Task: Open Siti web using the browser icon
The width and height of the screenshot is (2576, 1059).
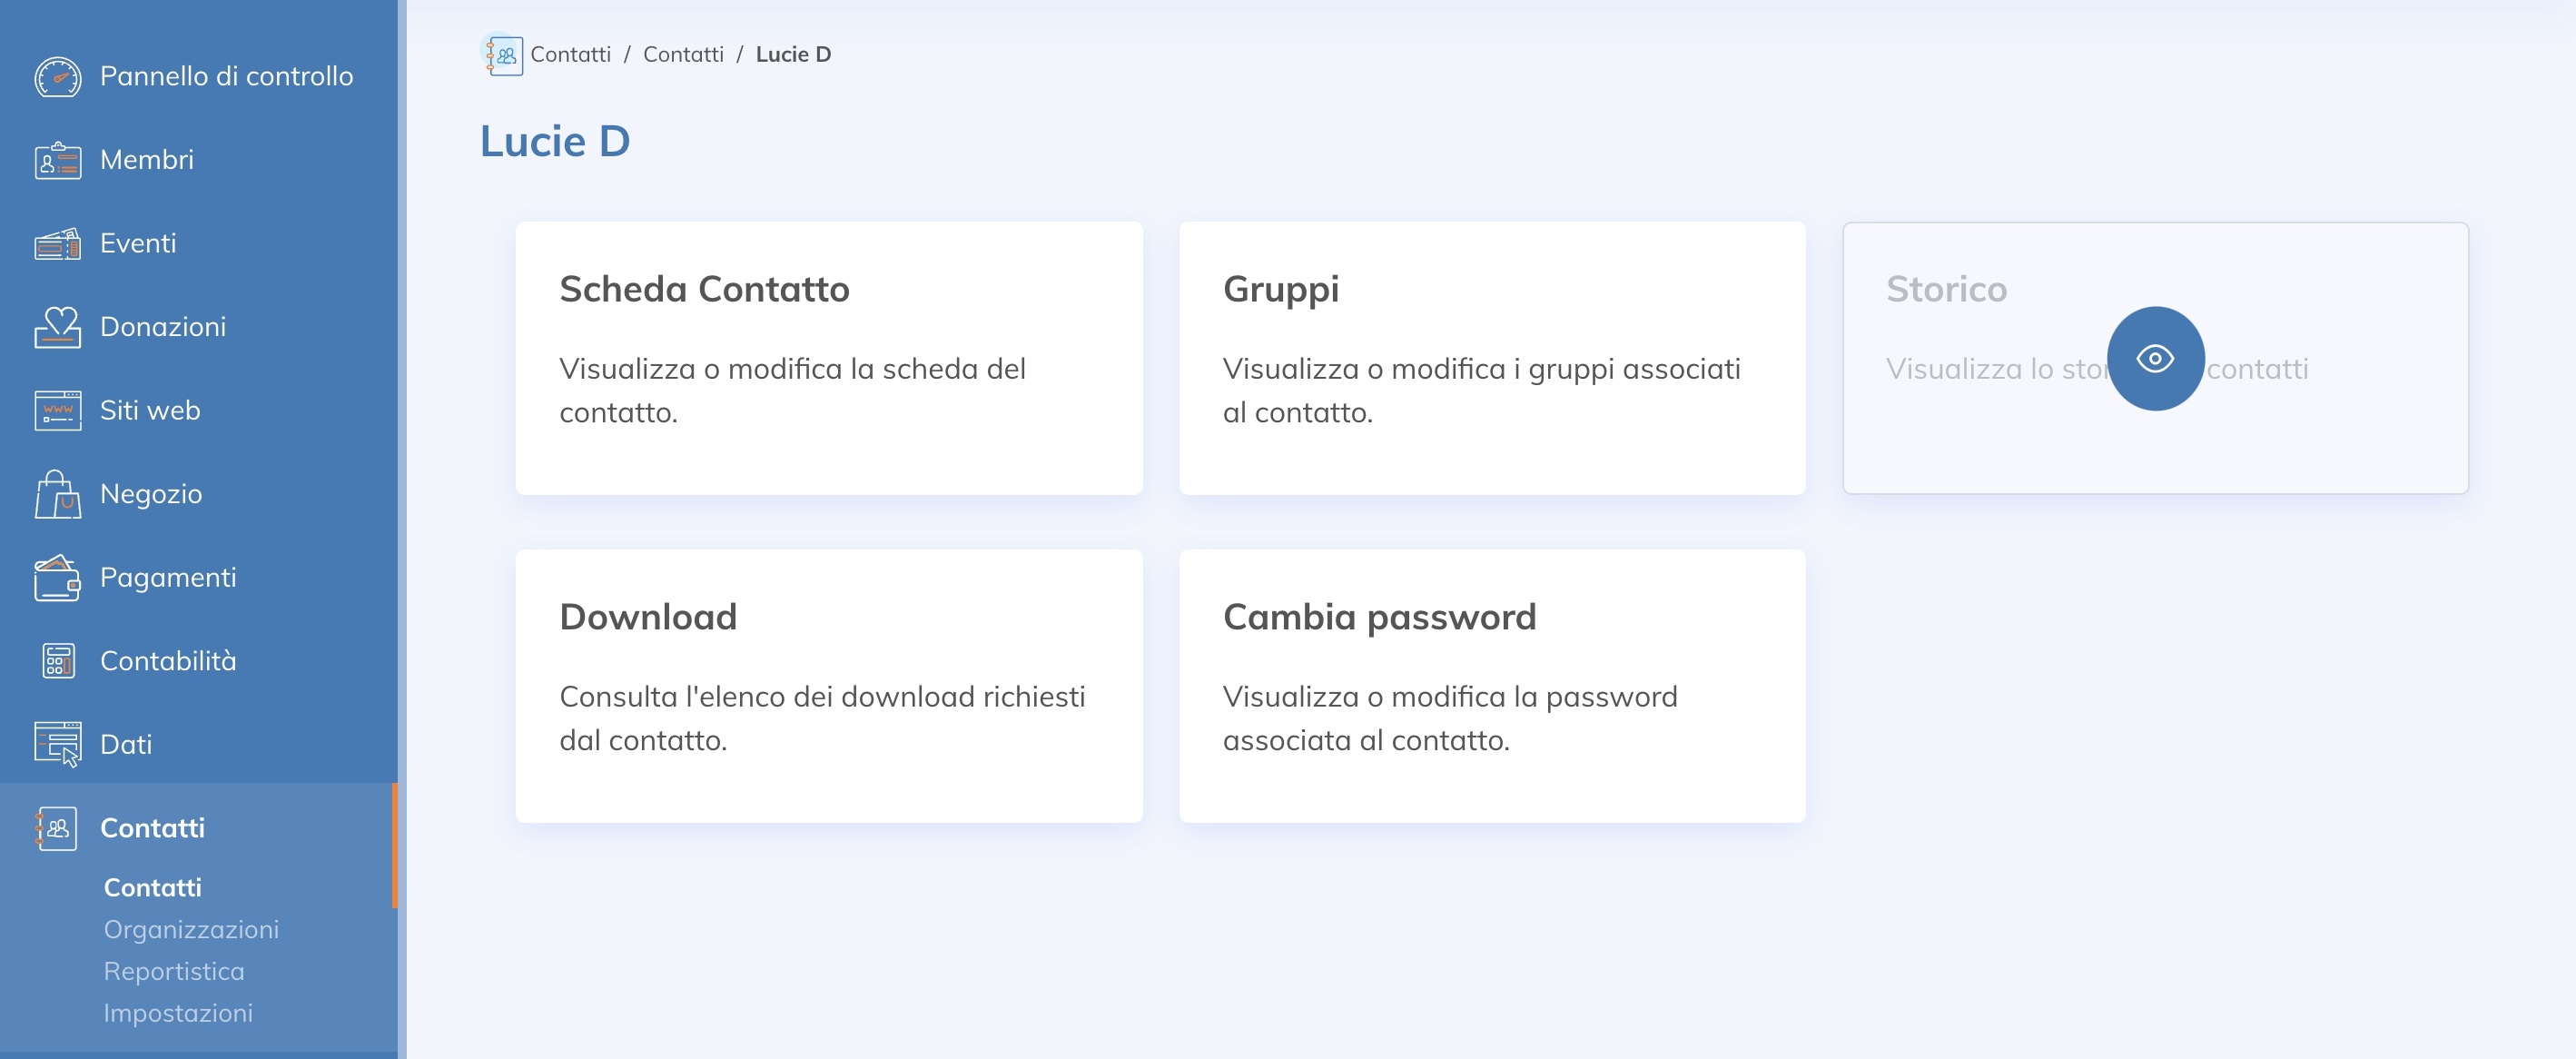Action: 58,410
